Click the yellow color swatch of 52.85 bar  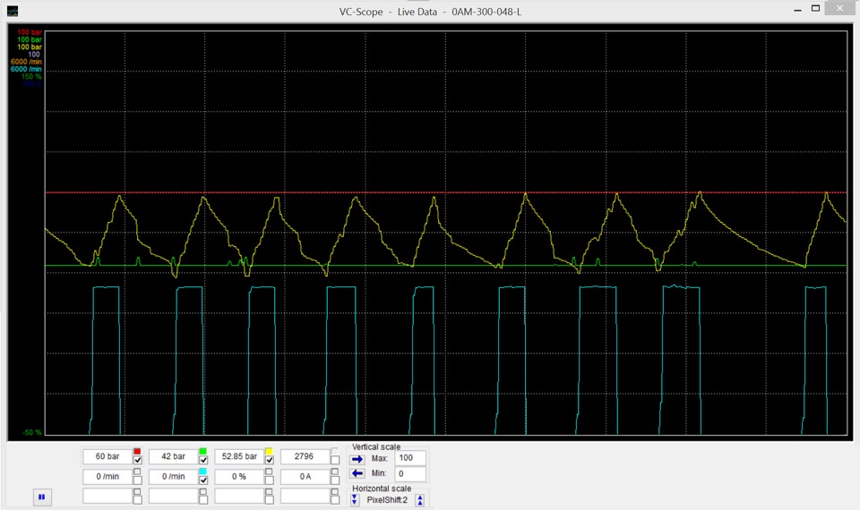click(x=269, y=451)
